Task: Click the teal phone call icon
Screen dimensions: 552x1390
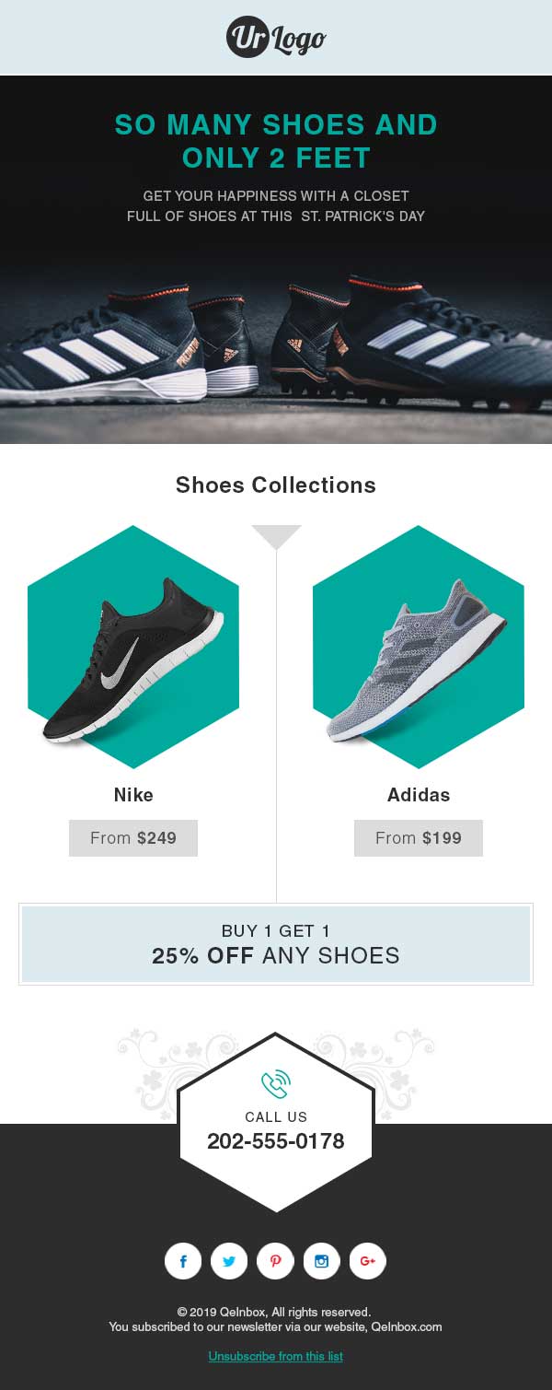Action: click(276, 1084)
